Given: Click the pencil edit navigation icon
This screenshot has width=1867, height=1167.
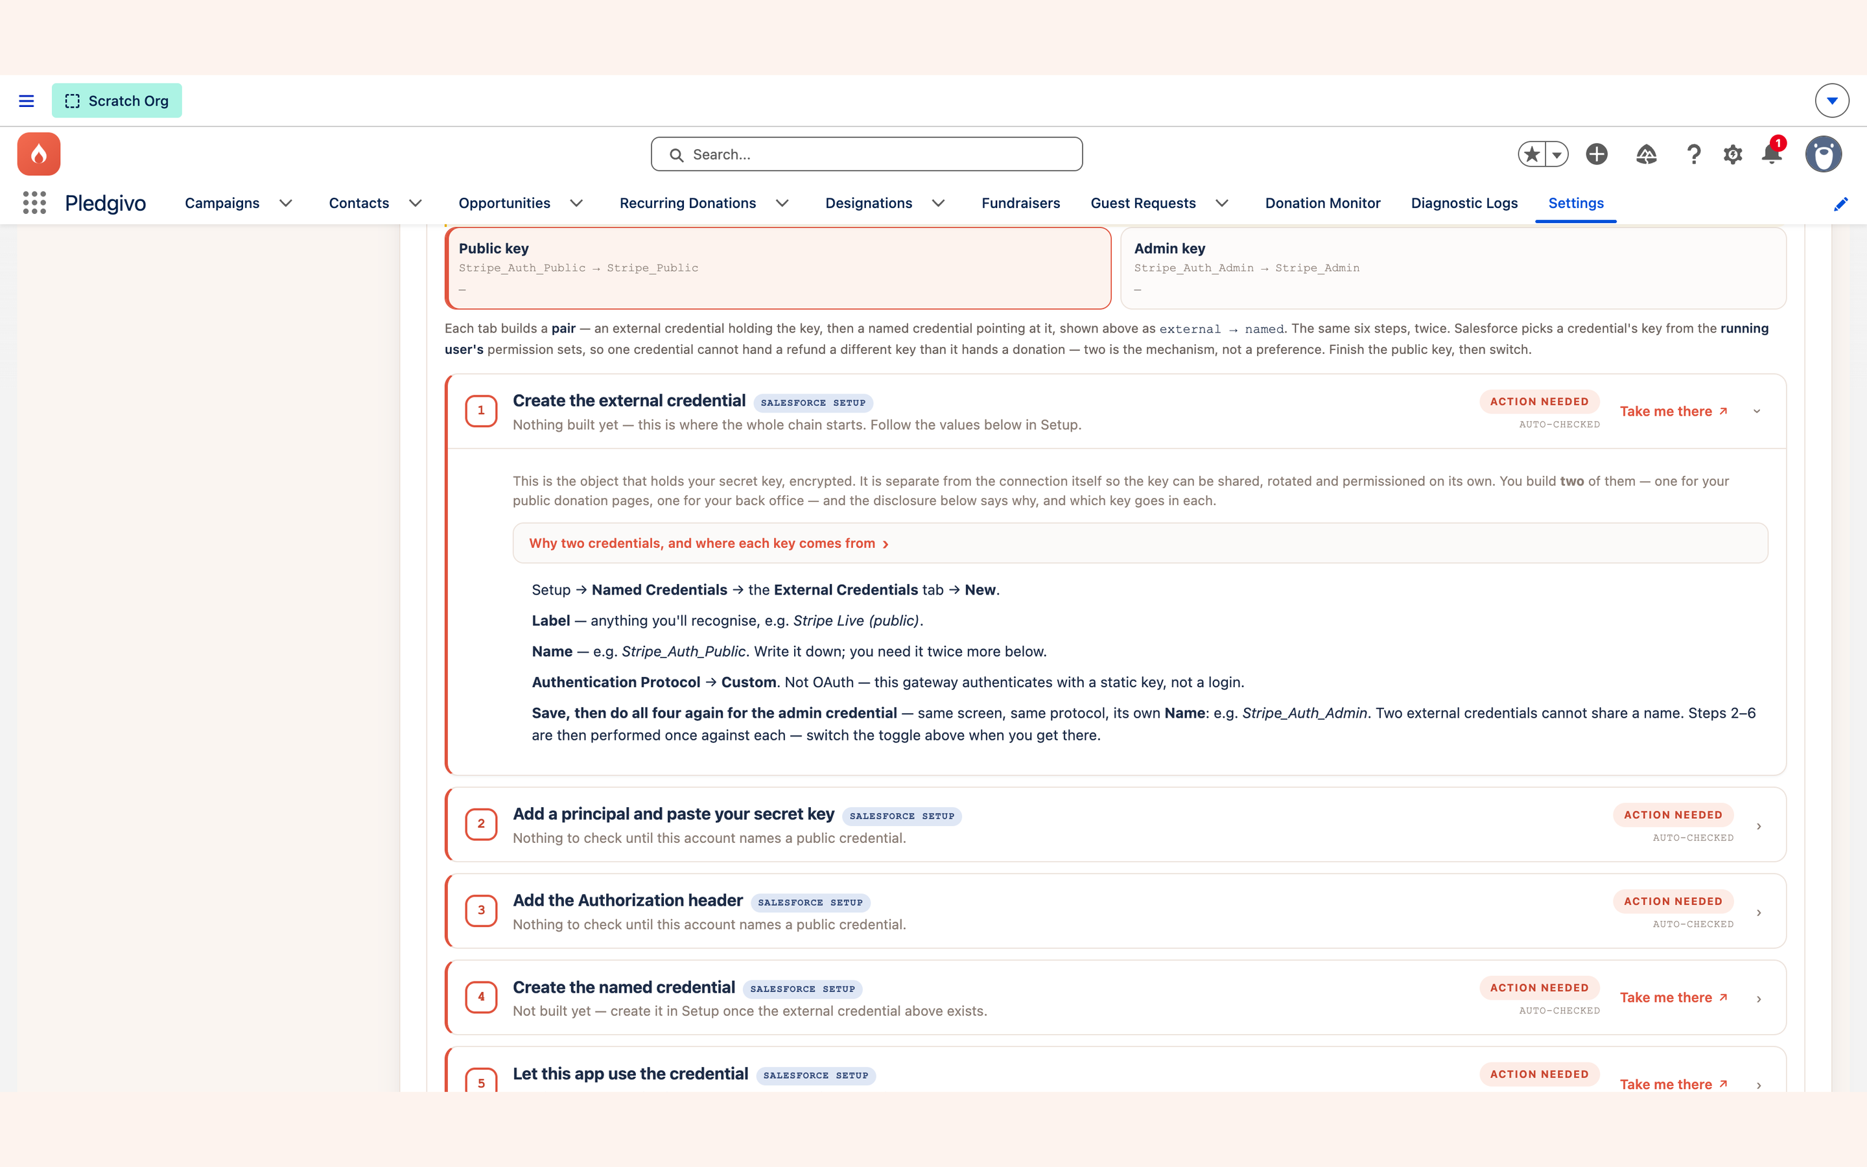Looking at the screenshot, I should click(1841, 204).
